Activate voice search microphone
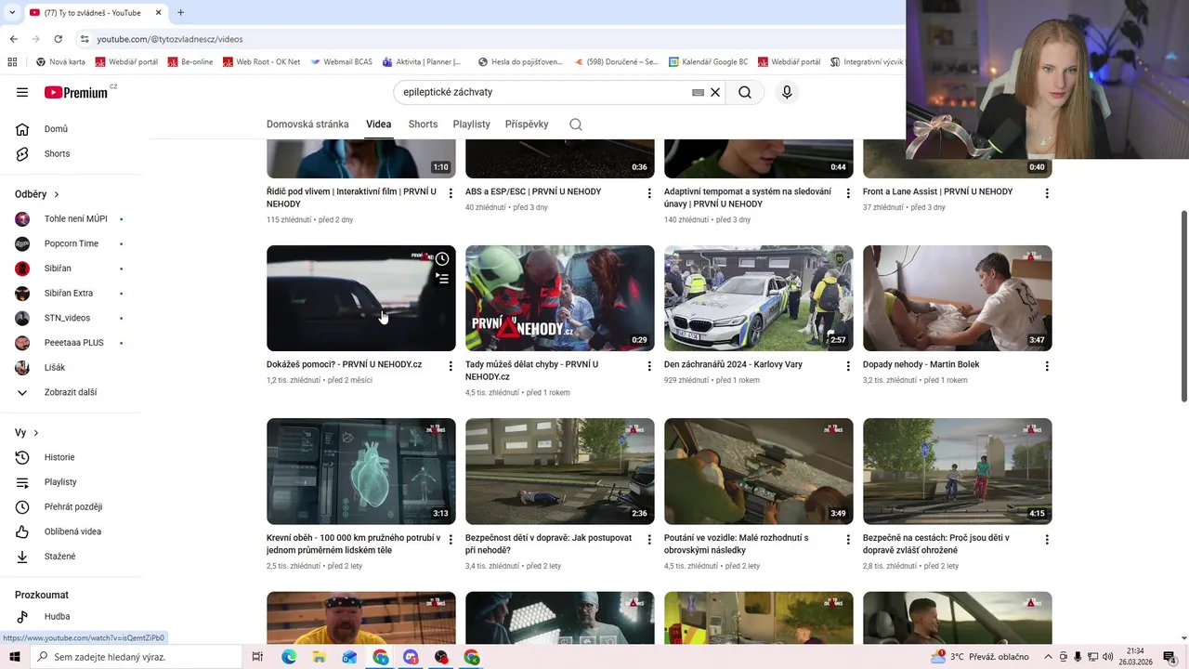Image resolution: width=1189 pixels, height=669 pixels. pos(787,92)
